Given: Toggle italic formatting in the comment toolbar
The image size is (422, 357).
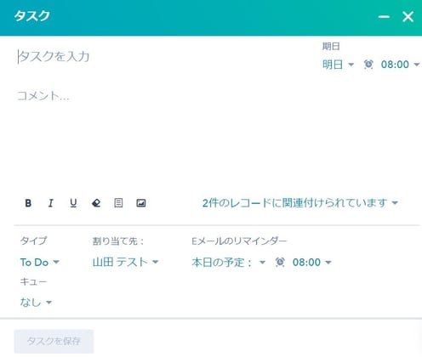Looking at the screenshot, I should click(50, 203).
